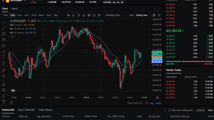
Task: Open the More menu in positions
Action: (x=210, y=110)
